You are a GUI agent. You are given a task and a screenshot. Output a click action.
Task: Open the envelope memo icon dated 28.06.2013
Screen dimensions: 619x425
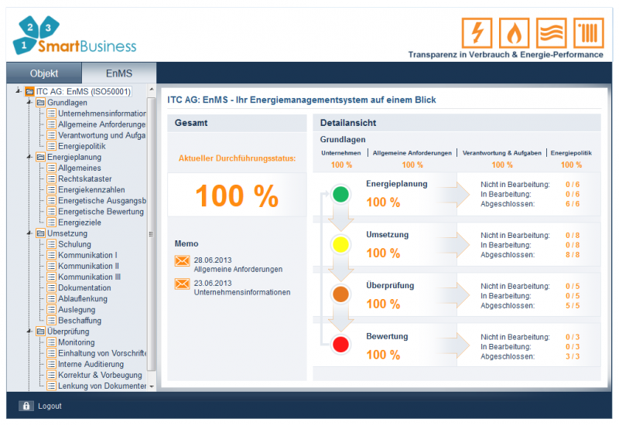pos(182,261)
